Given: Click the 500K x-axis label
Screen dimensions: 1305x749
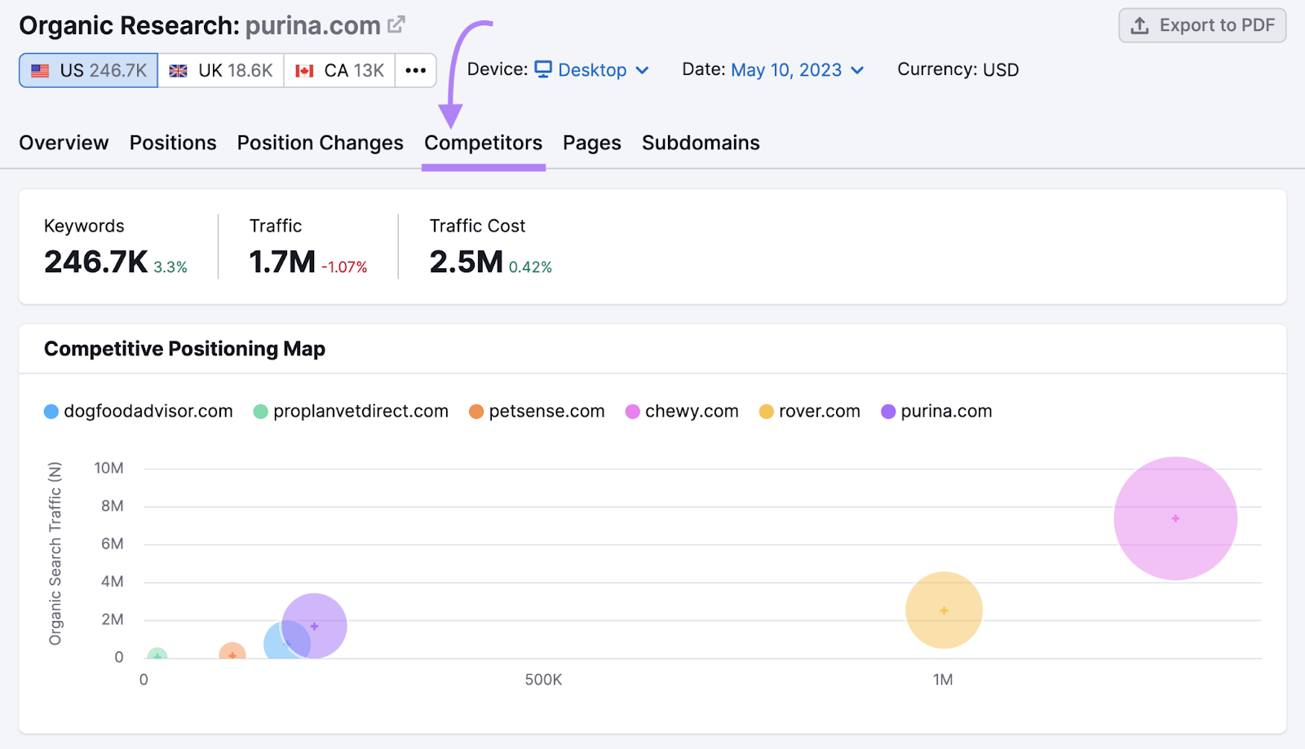Looking at the screenshot, I should click(x=543, y=680).
